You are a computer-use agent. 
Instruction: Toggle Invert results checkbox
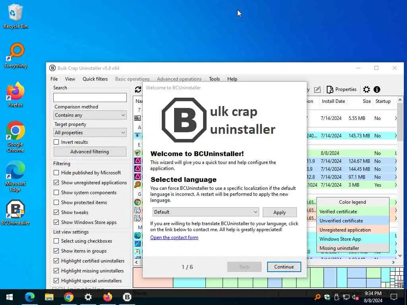[56, 142]
